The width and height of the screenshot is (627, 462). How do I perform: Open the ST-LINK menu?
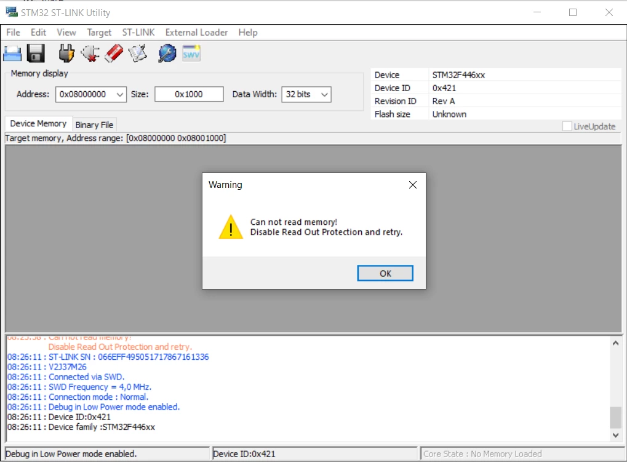pos(138,33)
